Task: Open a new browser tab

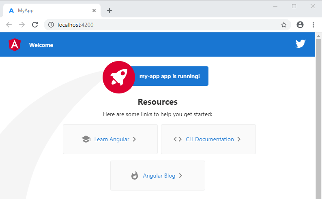Action: 109,11
